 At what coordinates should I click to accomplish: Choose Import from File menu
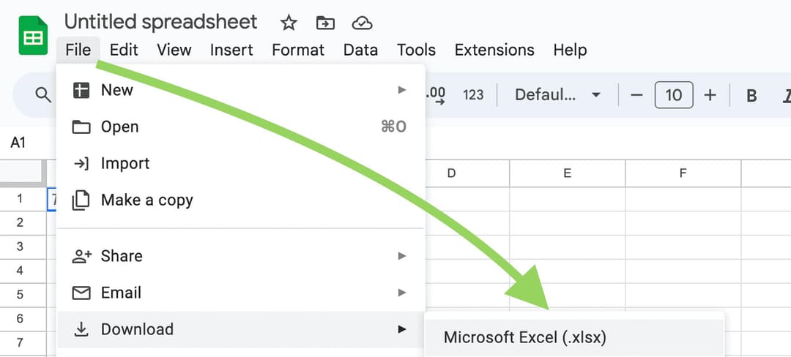coord(241,164)
